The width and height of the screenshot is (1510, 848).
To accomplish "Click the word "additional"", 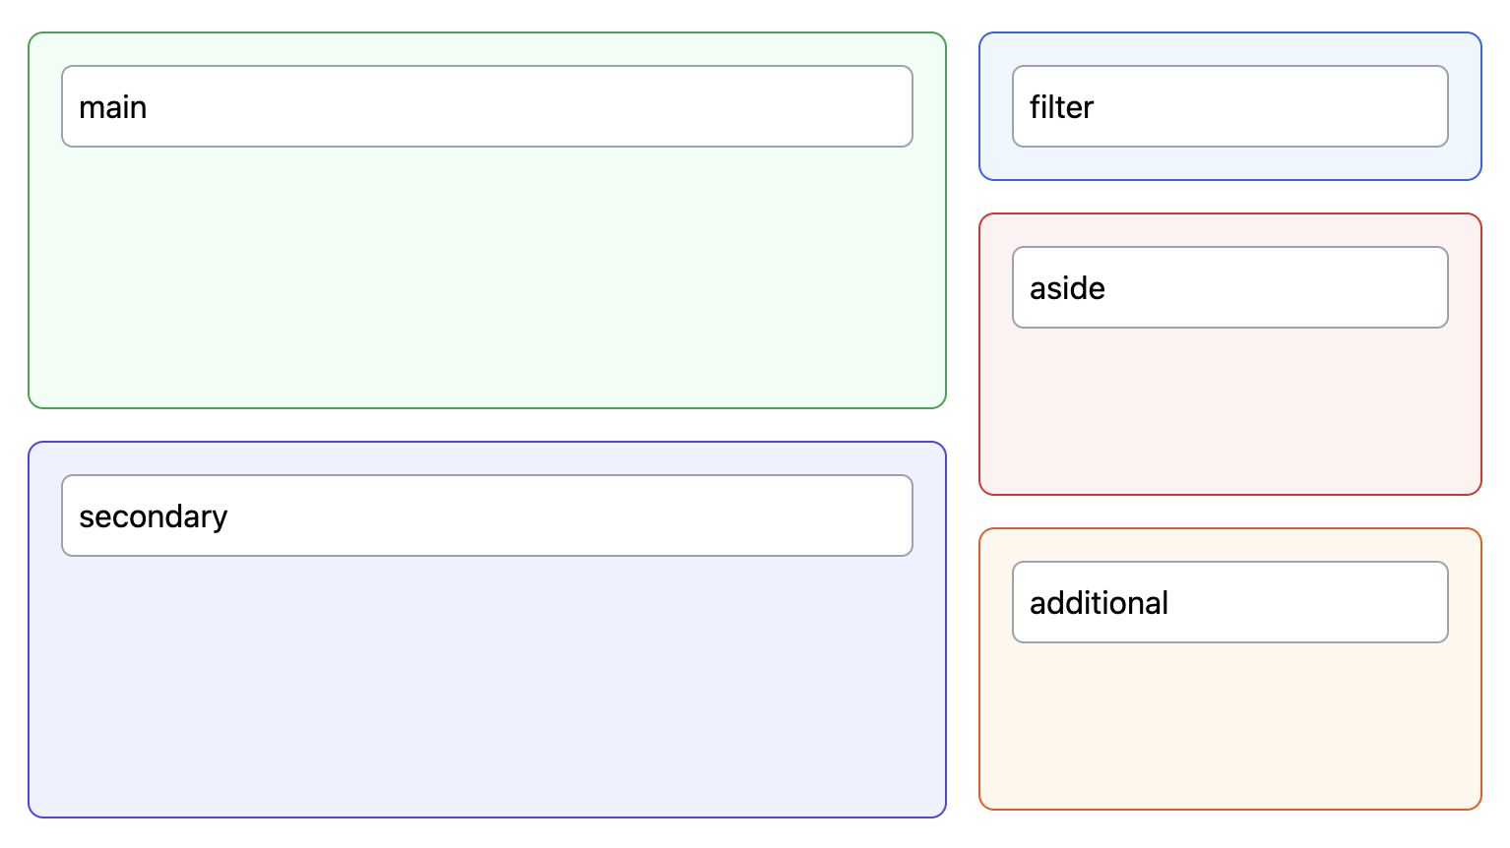I will click(1099, 603).
